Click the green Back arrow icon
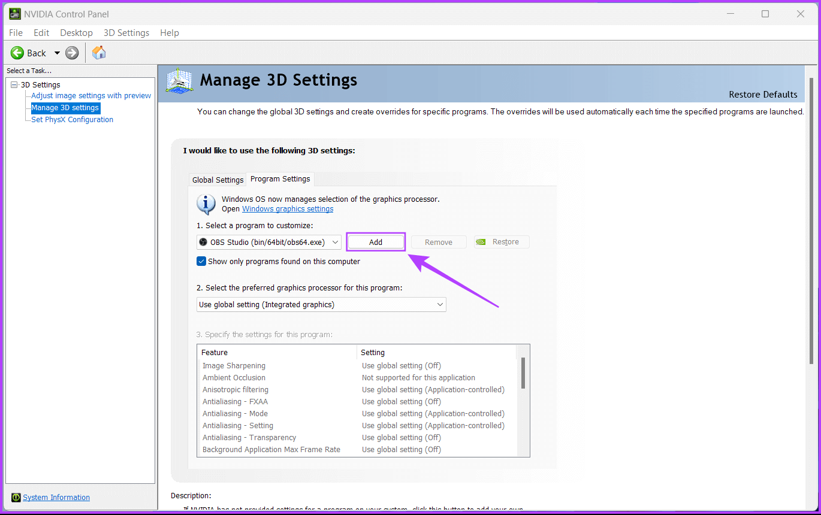The width and height of the screenshot is (821, 515). click(x=17, y=53)
